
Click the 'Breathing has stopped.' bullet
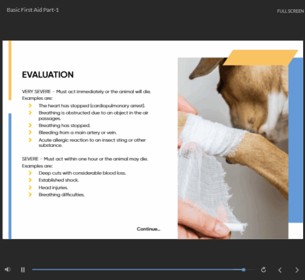(64, 126)
